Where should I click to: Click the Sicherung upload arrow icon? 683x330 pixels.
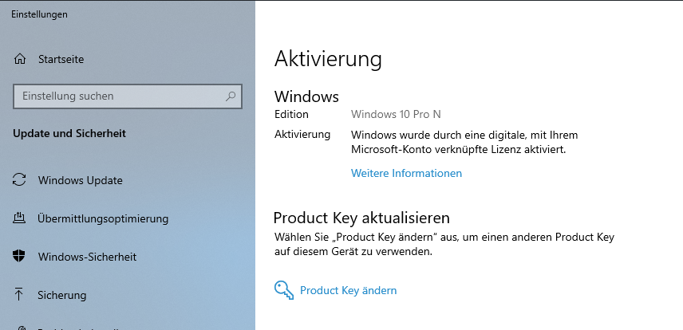(x=21, y=295)
